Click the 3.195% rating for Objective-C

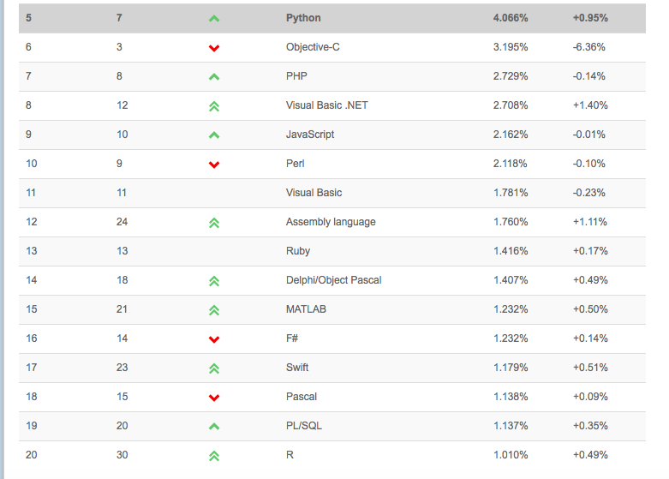point(511,47)
